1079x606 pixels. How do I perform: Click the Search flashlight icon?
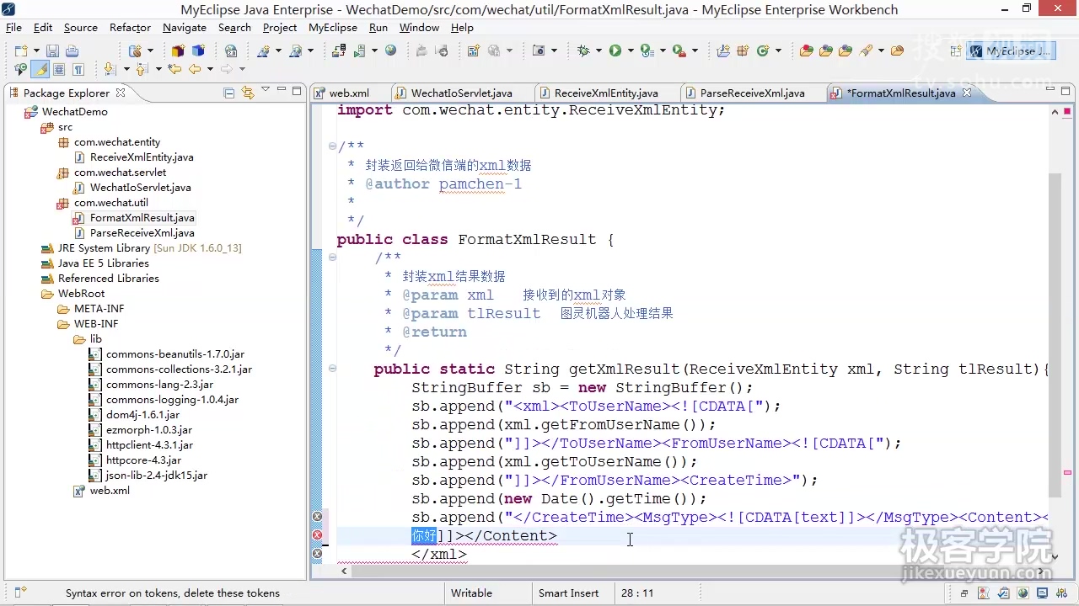(866, 50)
